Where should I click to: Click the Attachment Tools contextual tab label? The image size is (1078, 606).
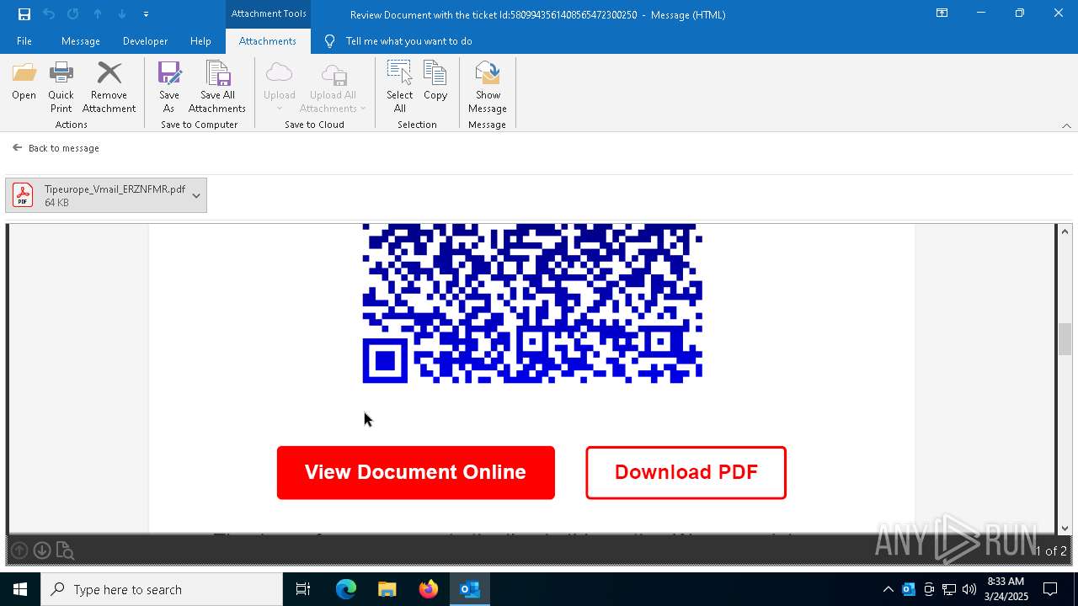[x=269, y=13]
